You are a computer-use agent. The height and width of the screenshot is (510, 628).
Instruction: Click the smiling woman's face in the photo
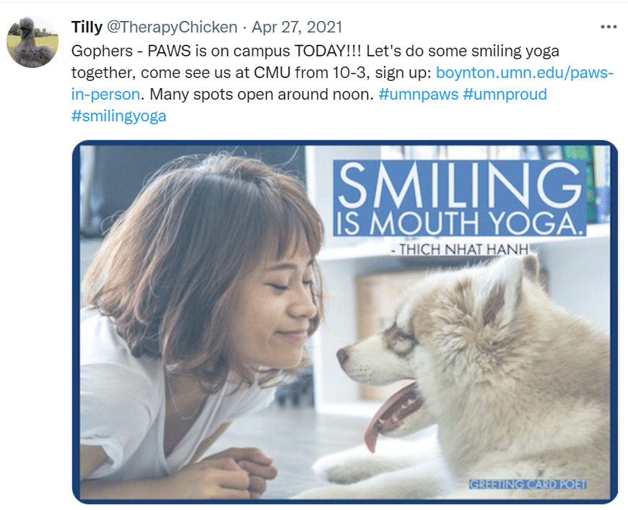pos(285,311)
